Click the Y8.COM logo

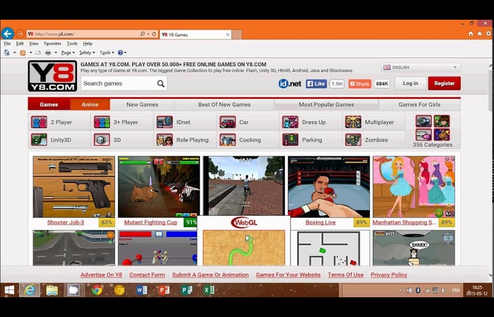(52, 76)
